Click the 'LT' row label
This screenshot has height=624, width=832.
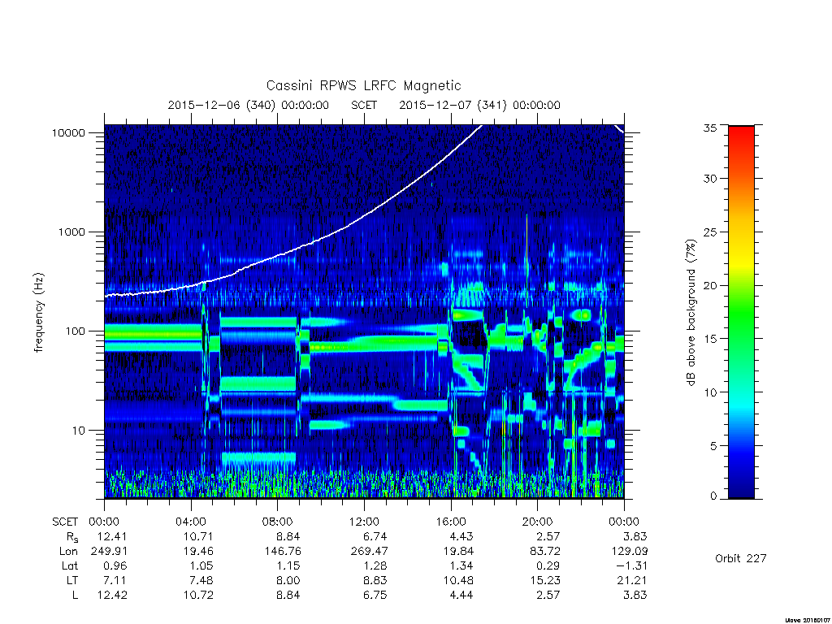72,580
